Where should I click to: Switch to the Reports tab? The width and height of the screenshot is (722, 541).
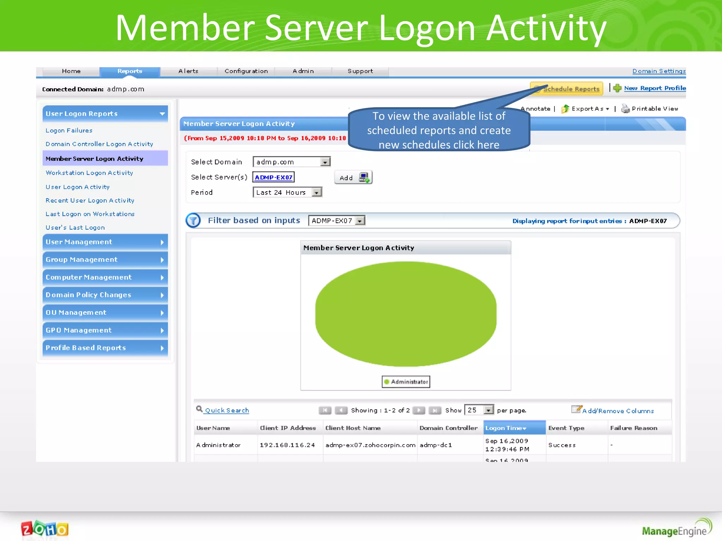(130, 71)
